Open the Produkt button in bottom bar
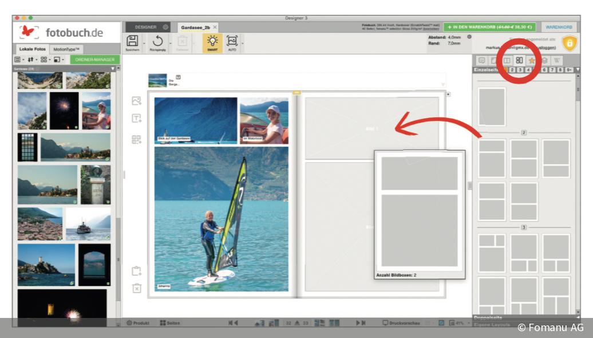Image resolution: width=593 pixels, height=338 pixels. click(138, 323)
